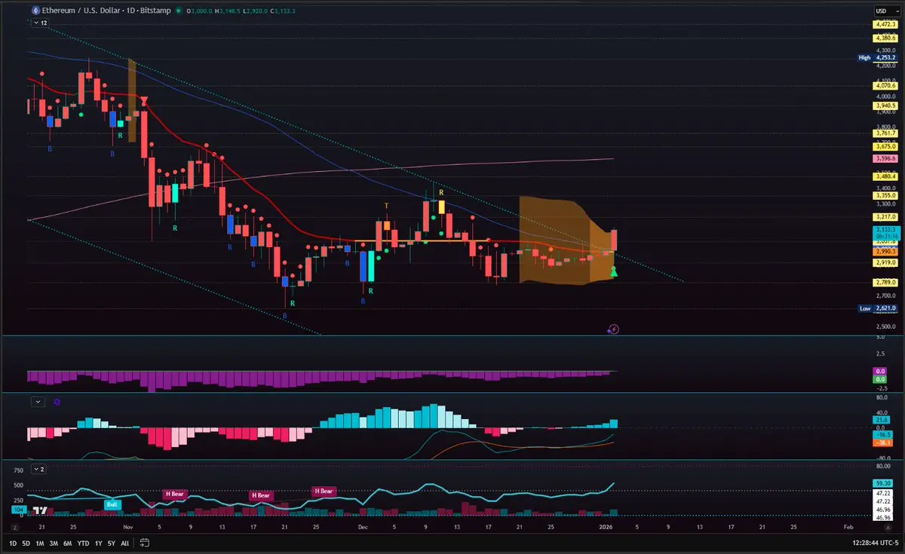Click the H Bear label near Nov 18

261,496
